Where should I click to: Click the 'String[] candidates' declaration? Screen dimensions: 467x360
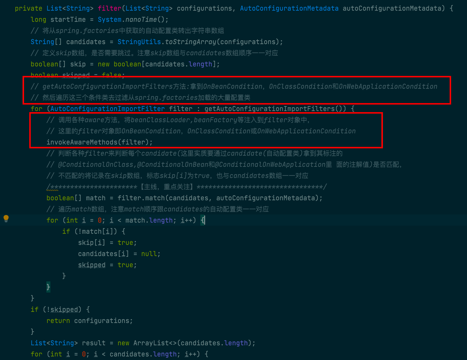68,42
